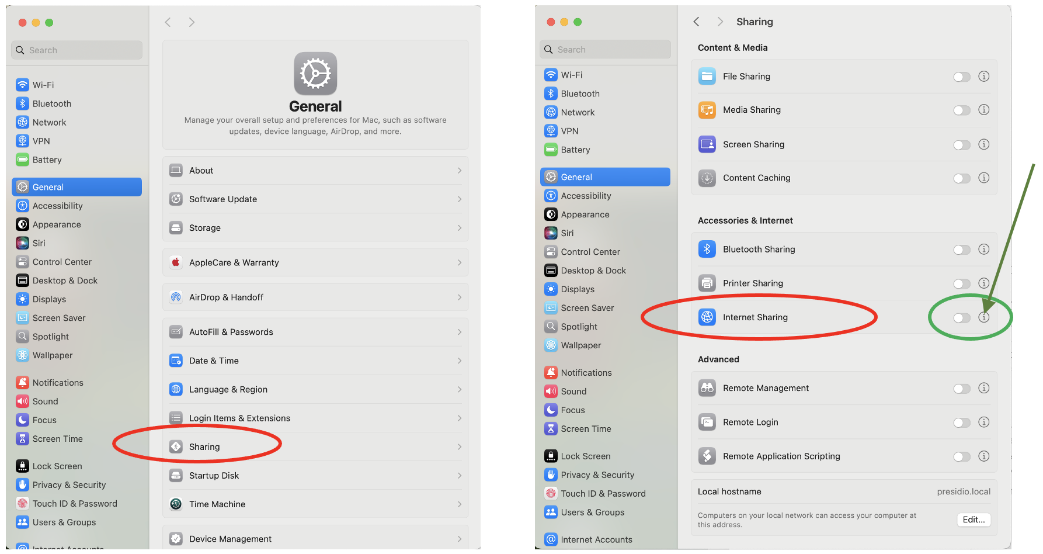Open info details for Screen Sharing
This screenshot has width=1043, height=554.
pos(984,144)
